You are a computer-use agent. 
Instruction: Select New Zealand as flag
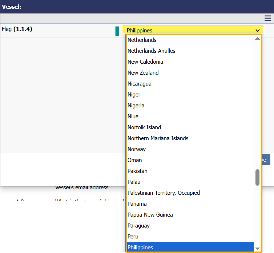point(143,73)
